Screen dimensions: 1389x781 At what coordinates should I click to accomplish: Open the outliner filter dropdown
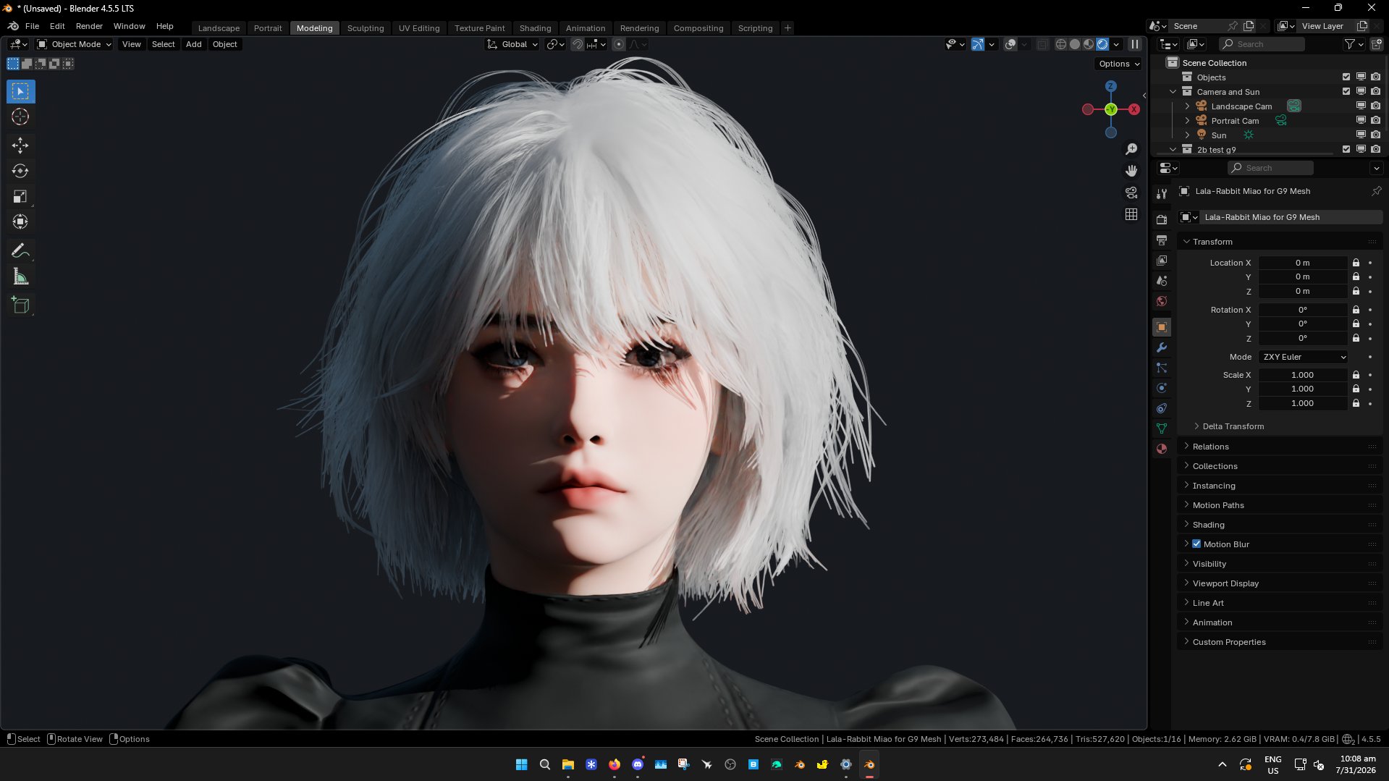1354,44
